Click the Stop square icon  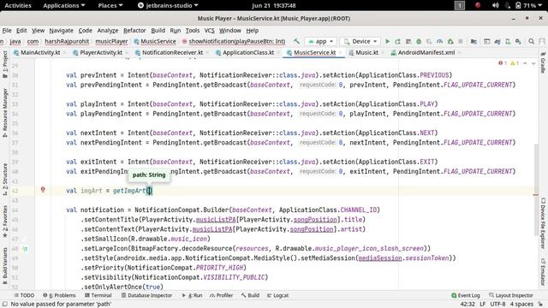coord(461,41)
